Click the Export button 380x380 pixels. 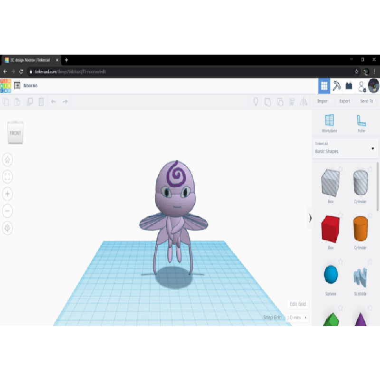[x=345, y=101]
